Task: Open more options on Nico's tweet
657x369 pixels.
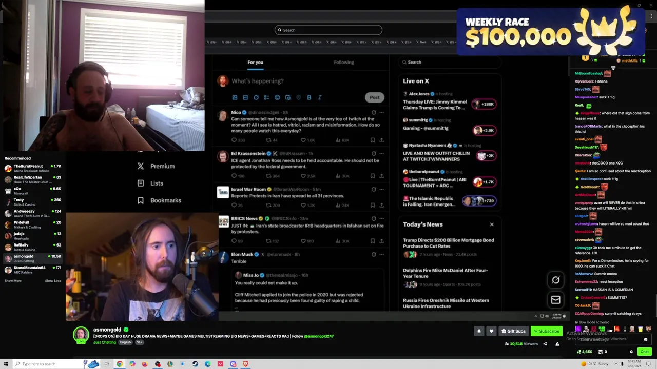Action: point(381,112)
